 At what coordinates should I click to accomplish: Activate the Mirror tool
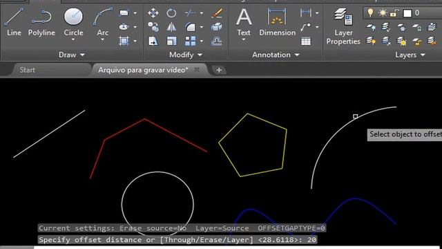[x=171, y=27]
